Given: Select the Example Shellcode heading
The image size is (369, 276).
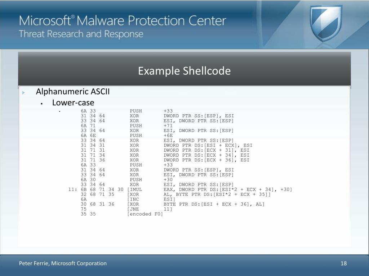Looking at the screenshot, I should click(184, 71).
